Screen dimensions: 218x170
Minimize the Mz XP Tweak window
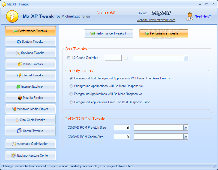tap(200, 4)
